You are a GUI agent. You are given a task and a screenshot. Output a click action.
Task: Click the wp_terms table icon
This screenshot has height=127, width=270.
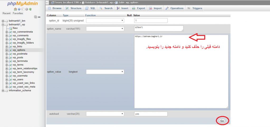(11, 65)
